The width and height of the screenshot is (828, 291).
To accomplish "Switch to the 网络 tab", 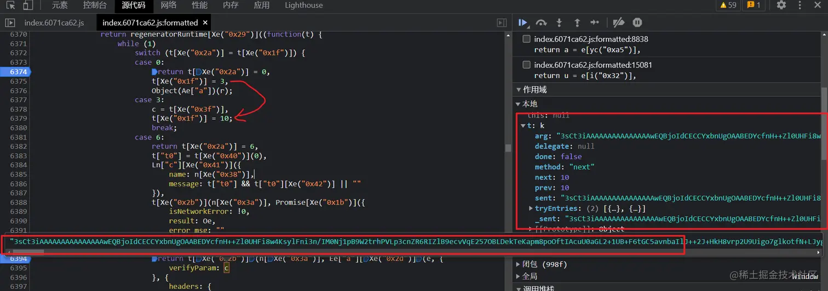I will coord(169,5).
